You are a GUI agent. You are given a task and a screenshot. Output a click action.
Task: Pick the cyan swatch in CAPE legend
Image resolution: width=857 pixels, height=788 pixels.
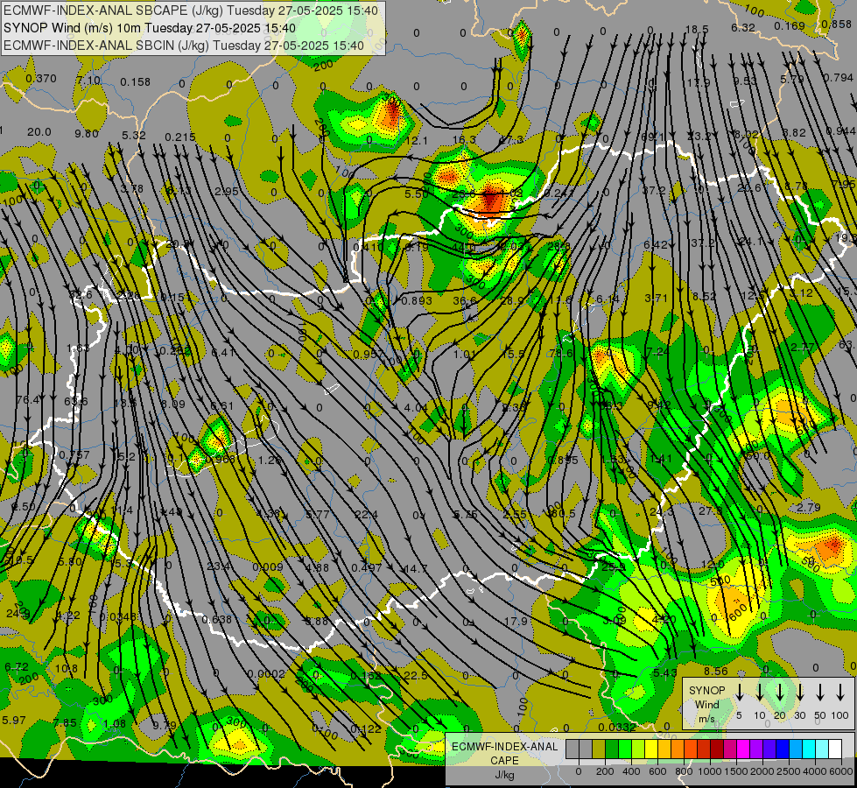[808, 749]
